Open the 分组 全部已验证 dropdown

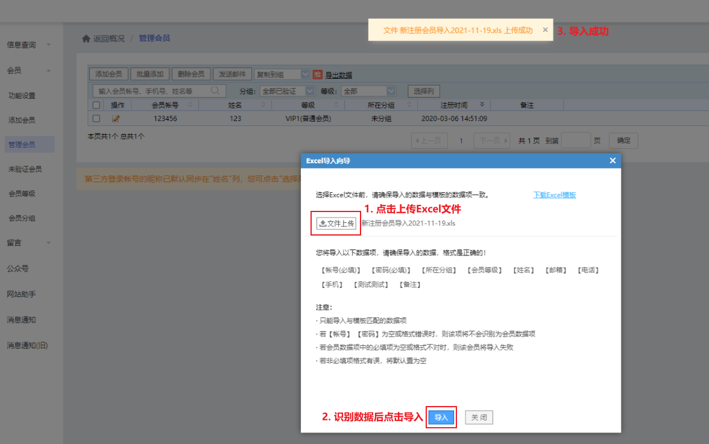click(287, 91)
